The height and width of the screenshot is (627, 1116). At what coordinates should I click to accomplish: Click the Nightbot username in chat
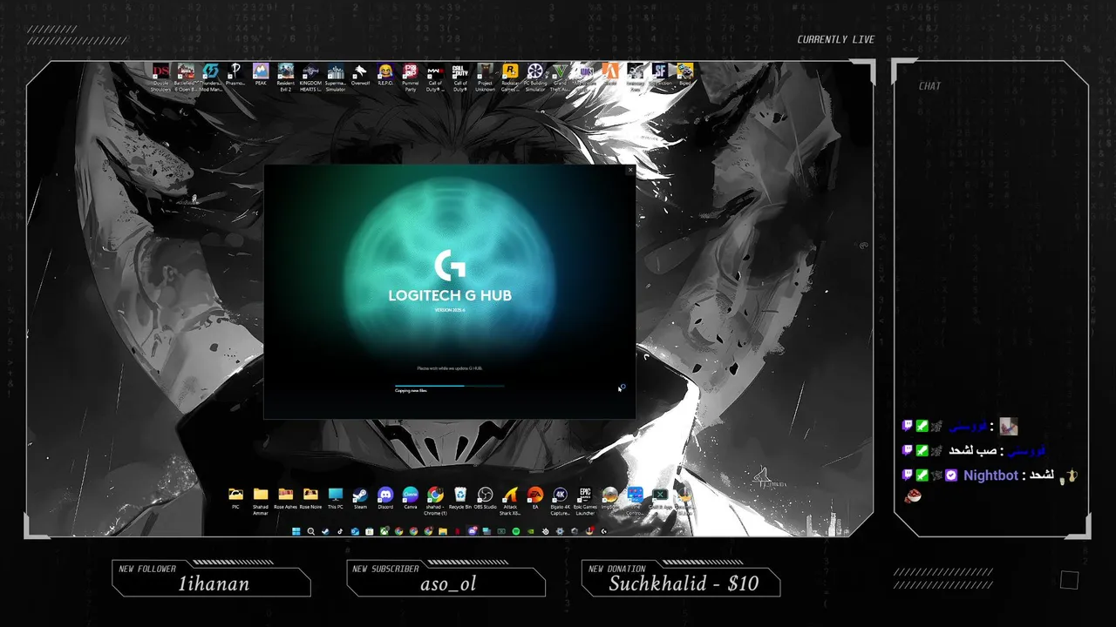990,475
